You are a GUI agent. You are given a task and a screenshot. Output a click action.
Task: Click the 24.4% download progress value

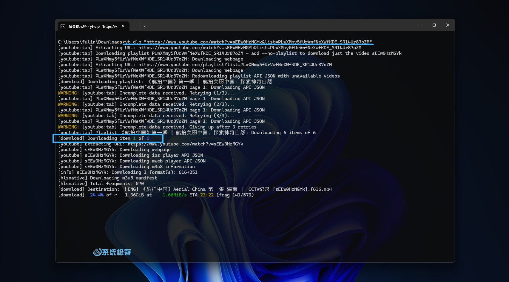coord(97,195)
